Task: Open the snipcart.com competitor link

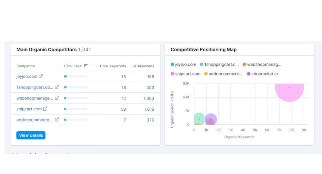Action: (x=29, y=109)
